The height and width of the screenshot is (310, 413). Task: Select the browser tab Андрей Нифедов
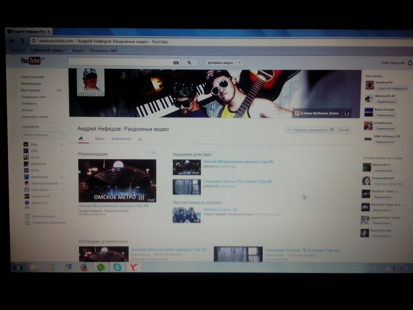point(29,32)
